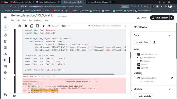177x99 pixels.
Task: Open console terminal icon at bottom
Action: click(15, 96)
